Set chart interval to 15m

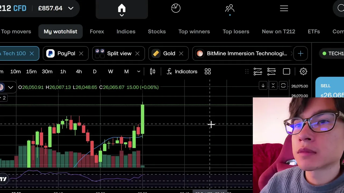(31, 72)
